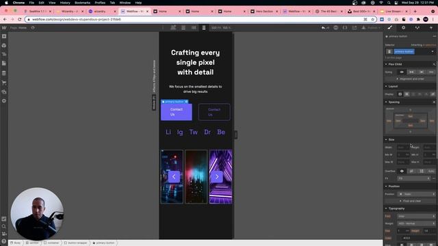This screenshot has width=438, height=246.
Task: Set overflow to scroll
Action: coord(422,171)
